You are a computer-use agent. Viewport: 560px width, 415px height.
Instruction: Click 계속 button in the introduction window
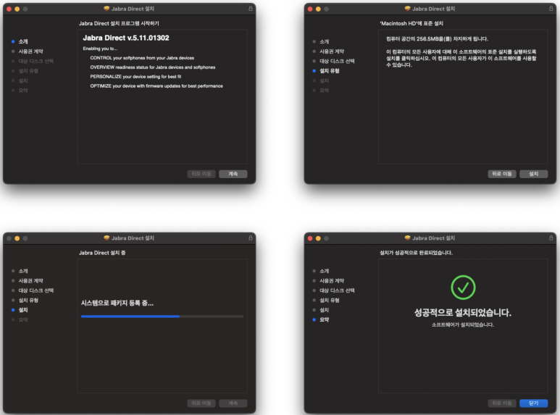tap(233, 174)
